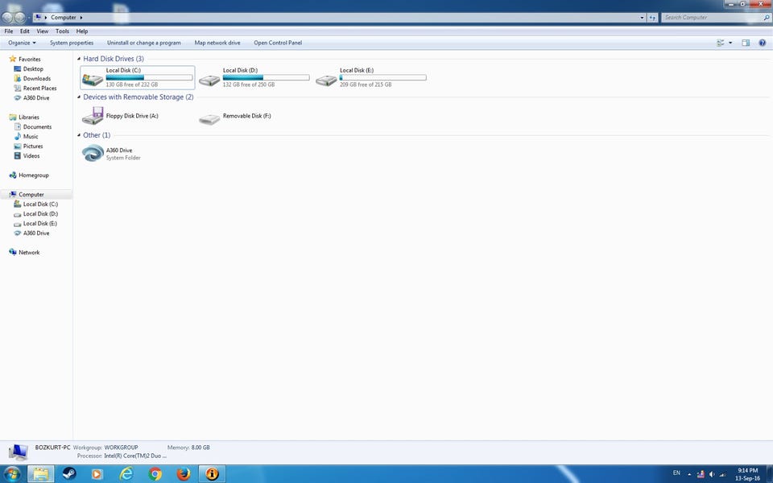Select Favorites in navigation pane
The height and width of the screenshot is (483, 773).
pos(29,59)
